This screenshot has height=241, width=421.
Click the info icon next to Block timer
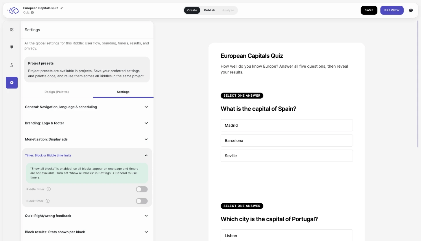(48, 201)
